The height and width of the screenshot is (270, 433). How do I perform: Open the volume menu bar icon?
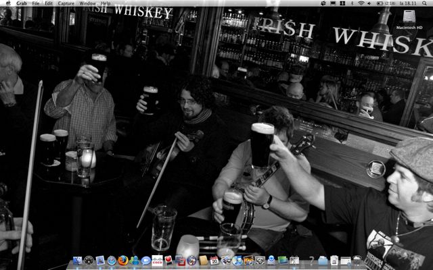[x=369, y=3]
